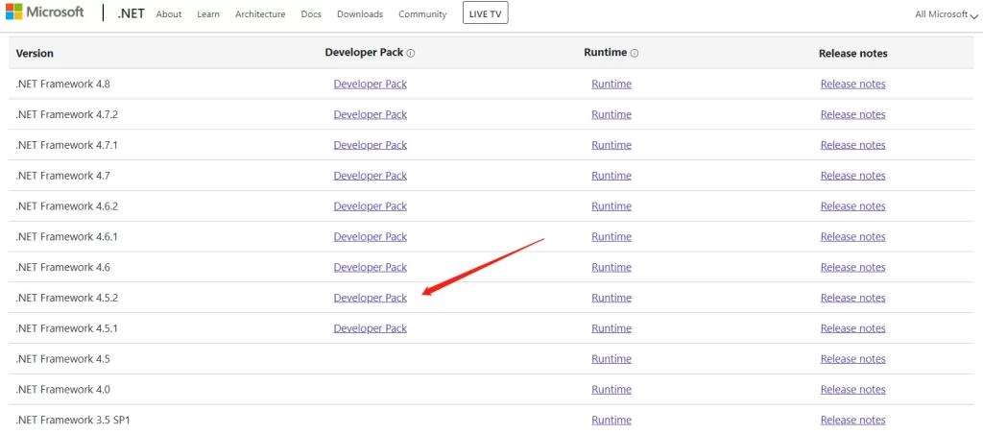Select the .NET Framework 4.0 version text

click(62, 390)
